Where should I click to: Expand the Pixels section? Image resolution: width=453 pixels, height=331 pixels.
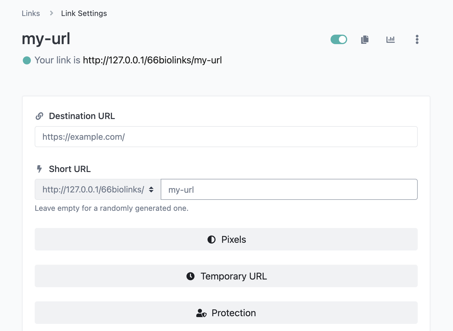(x=226, y=239)
